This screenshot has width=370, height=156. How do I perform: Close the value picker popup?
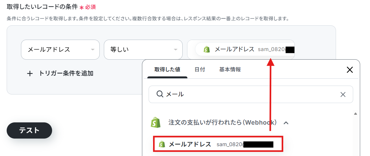tap(349, 69)
